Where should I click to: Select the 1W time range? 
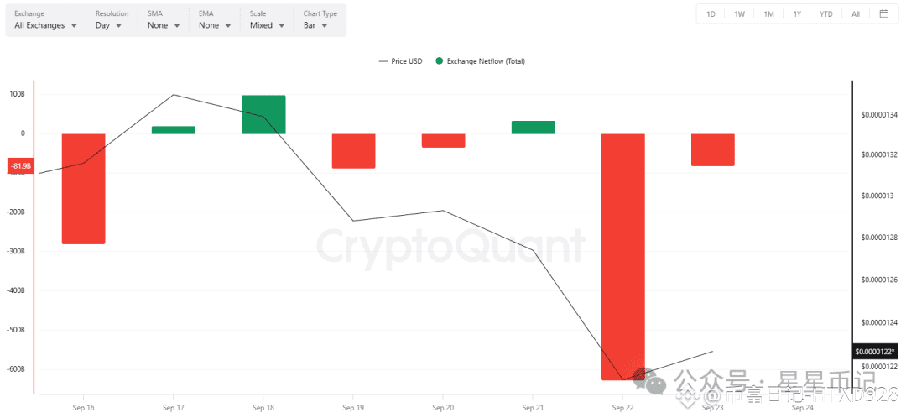click(x=739, y=14)
